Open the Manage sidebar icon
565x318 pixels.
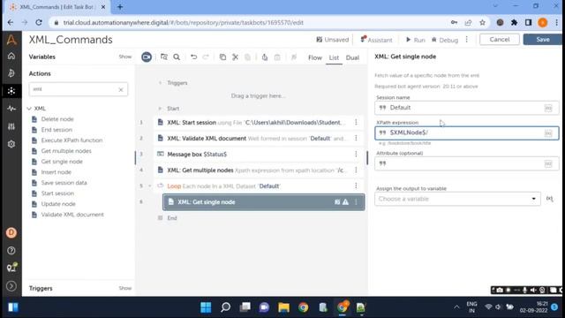[11, 126]
